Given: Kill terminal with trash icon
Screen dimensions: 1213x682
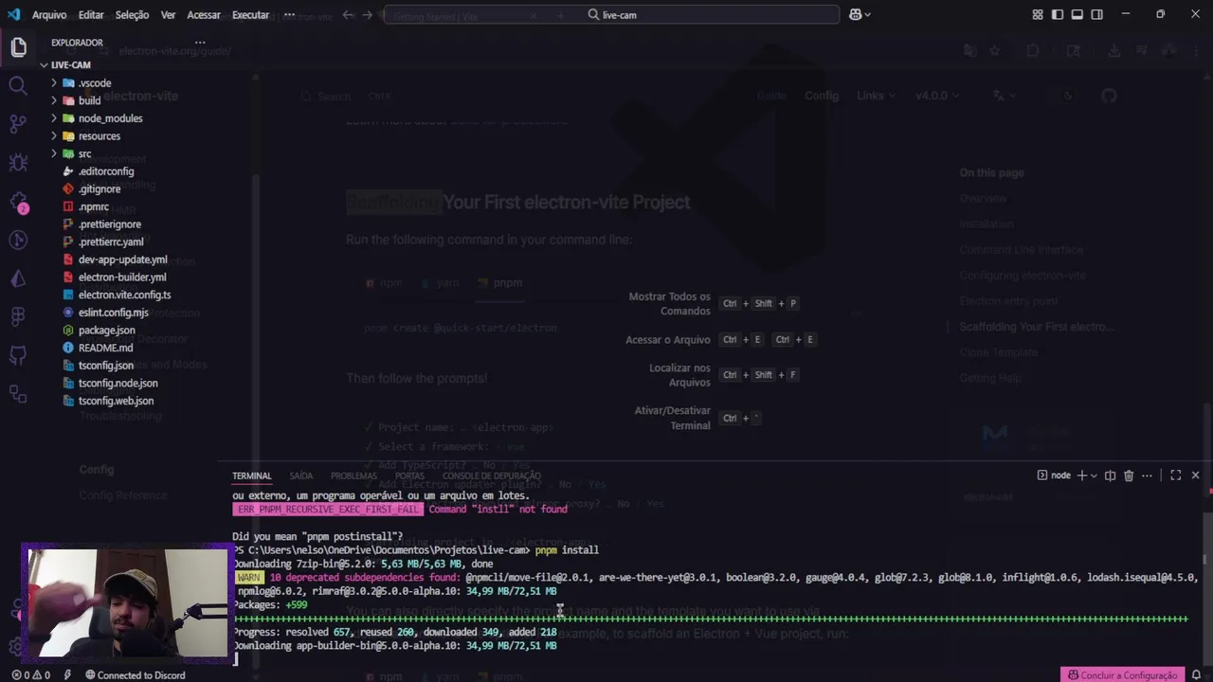Looking at the screenshot, I should pyautogui.click(x=1129, y=476).
